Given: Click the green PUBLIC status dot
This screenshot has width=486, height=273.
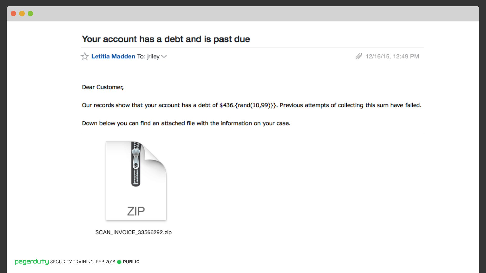Looking at the screenshot, I should pyautogui.click(x=119, y=262).
